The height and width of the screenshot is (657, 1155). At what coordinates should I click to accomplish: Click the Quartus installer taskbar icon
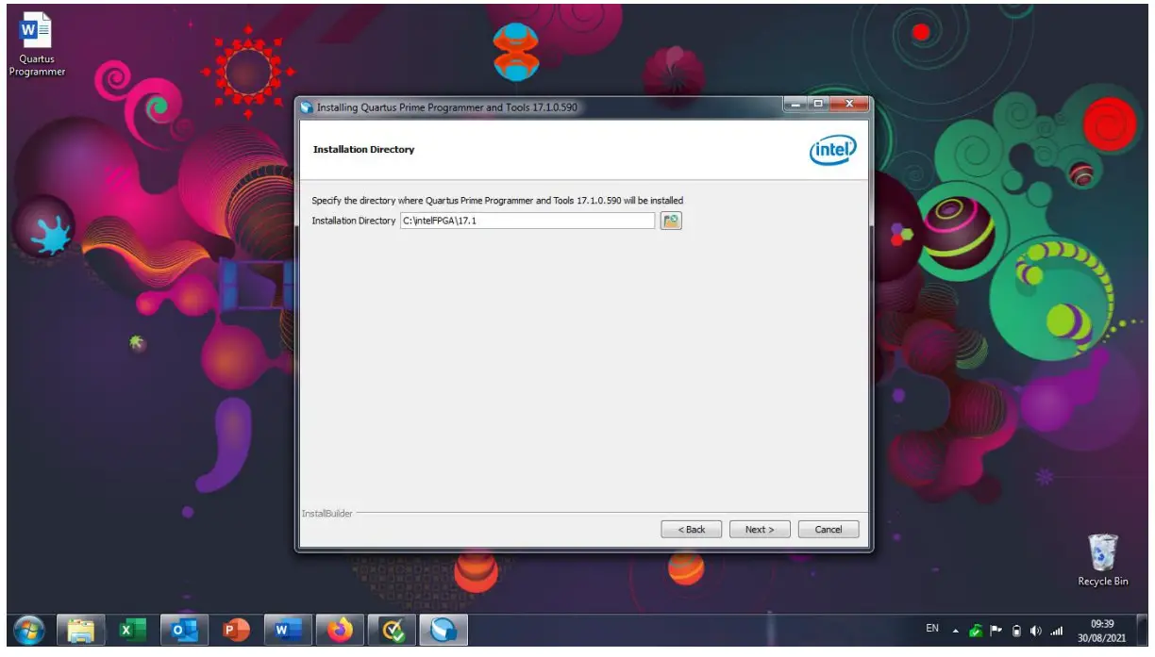point(443,630)
